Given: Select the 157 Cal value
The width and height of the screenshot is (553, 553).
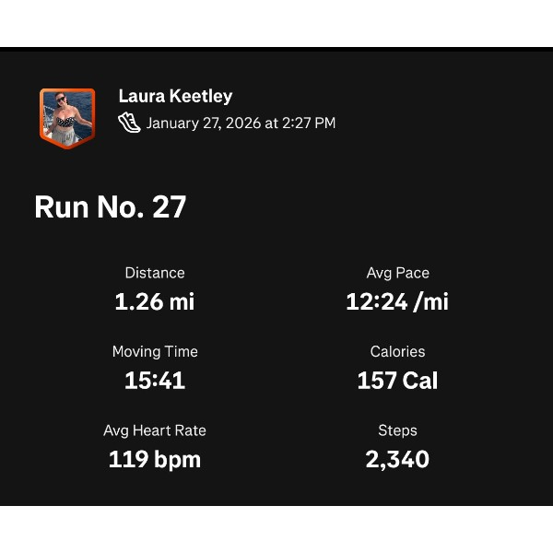Looking at the screenshot, I should click(x=397, y=380).
